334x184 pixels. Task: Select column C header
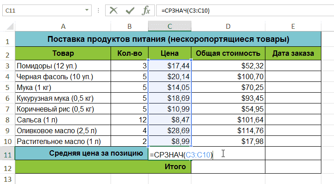[170, 26]
